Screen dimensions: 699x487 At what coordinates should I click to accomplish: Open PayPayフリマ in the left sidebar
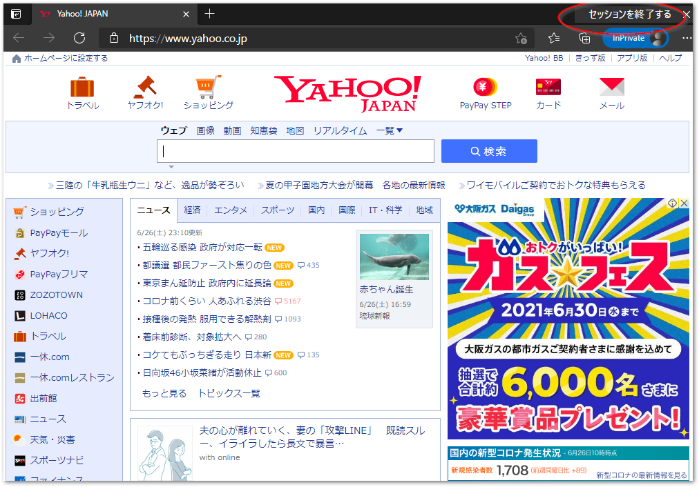[x=59, y=275]
